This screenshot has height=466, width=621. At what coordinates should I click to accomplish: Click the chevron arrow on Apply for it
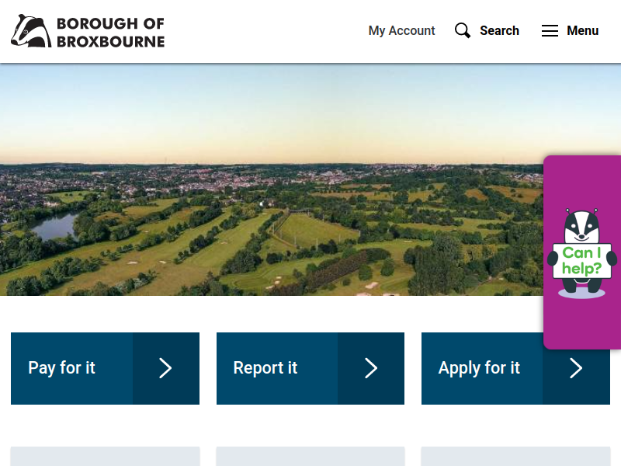coord(576,368)
